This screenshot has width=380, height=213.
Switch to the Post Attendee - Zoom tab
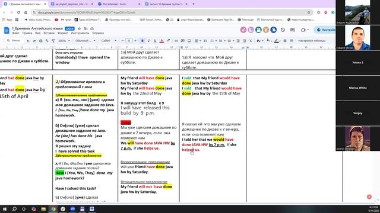coord(119,4)
